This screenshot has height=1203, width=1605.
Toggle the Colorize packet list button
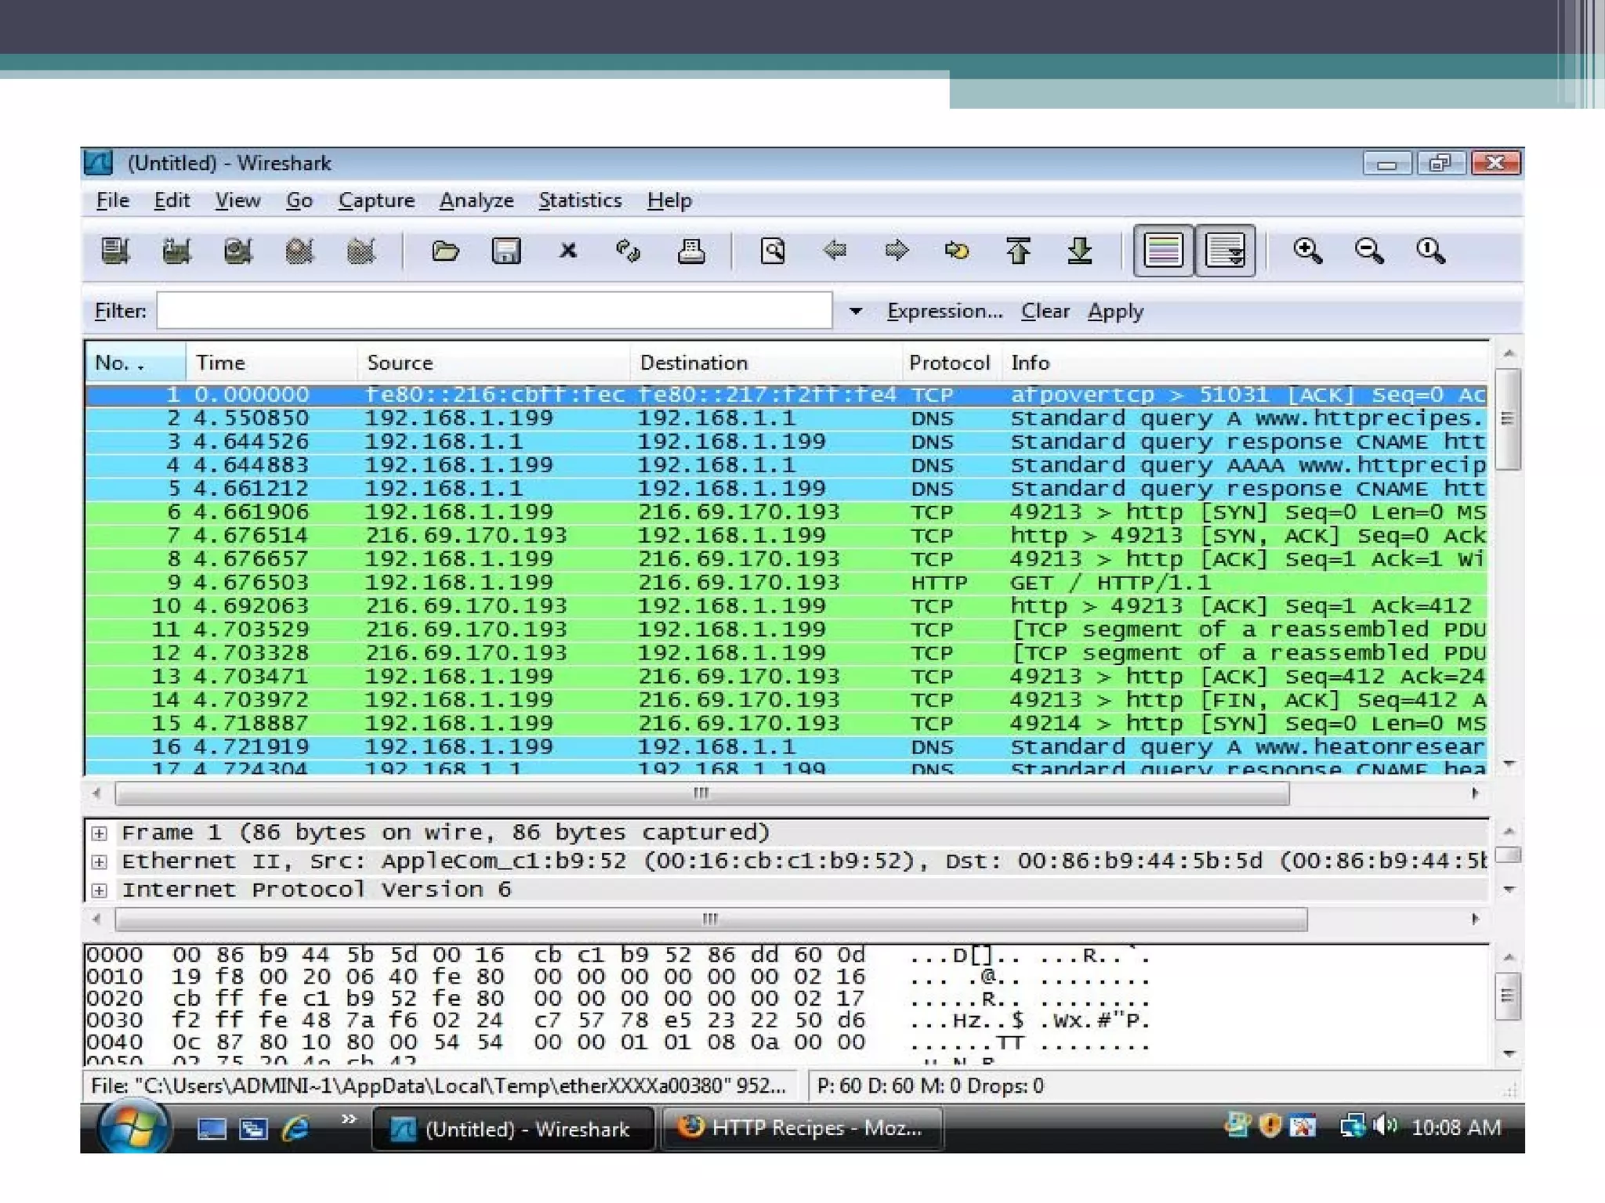click(x=1163, y=251)
